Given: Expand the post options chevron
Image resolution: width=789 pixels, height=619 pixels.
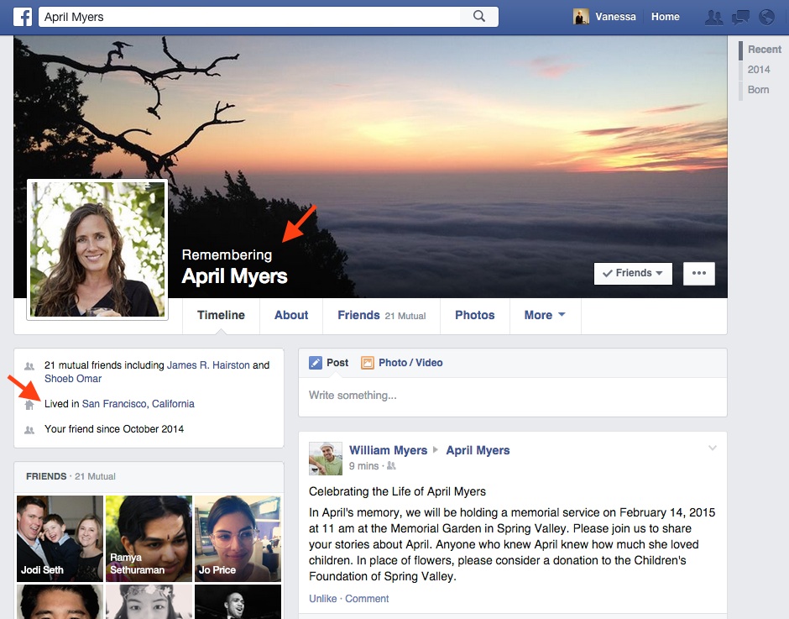Looking at the screenshot, I should 712,449.
